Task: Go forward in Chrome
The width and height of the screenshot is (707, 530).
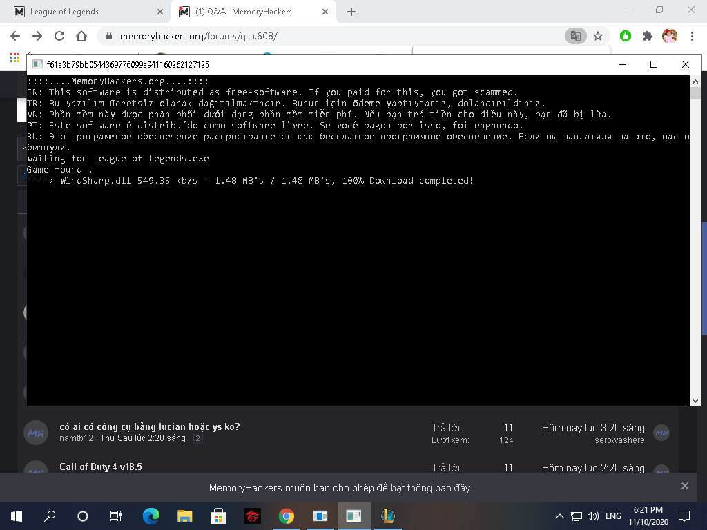Action: pyautogui.click(x=37, y=36)
